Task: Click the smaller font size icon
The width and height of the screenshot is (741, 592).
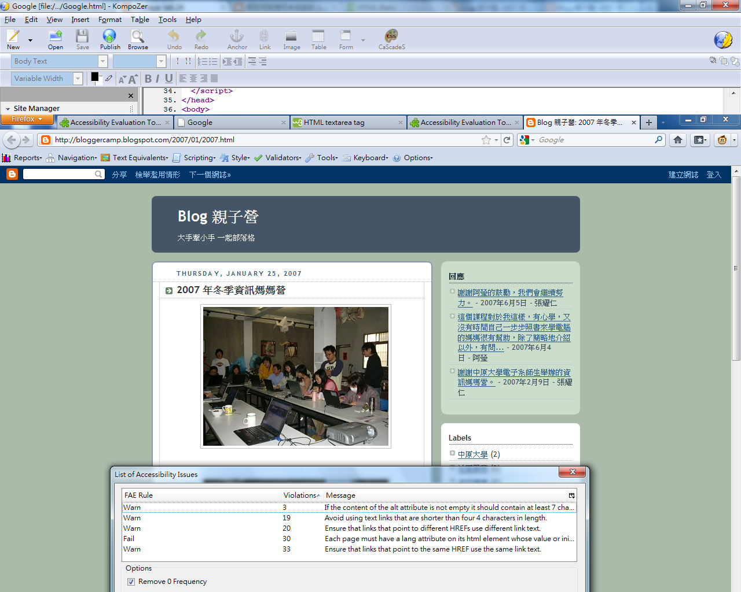Action: coord(122,79)
